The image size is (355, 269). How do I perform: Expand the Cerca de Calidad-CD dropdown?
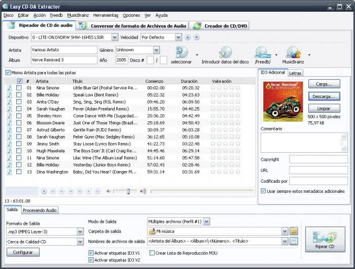[x=80, y=242]
